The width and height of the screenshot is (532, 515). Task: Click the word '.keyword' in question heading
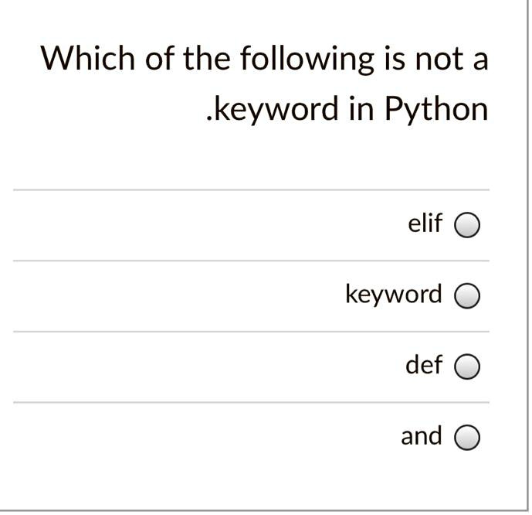coord(272,109)
